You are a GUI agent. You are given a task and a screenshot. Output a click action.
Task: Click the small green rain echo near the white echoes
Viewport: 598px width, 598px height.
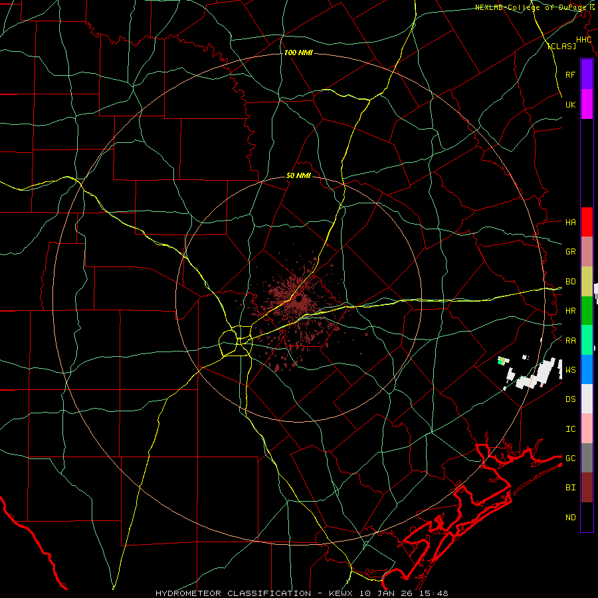(x=502, y=361)
